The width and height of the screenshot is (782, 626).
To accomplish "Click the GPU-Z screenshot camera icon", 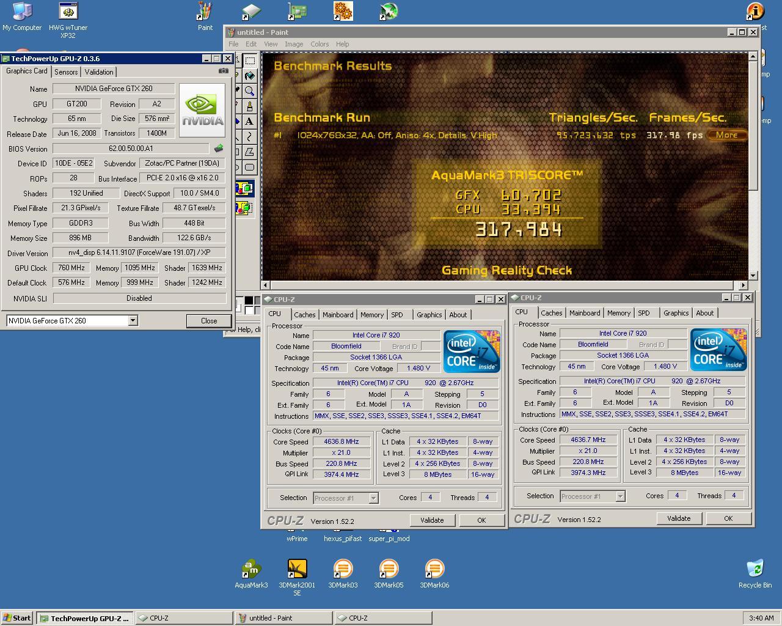I will pyautogui.click(x=224, y=71).
